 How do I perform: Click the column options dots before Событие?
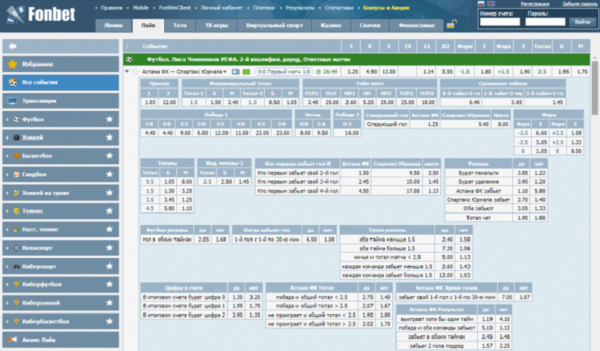tap(127, 46)
